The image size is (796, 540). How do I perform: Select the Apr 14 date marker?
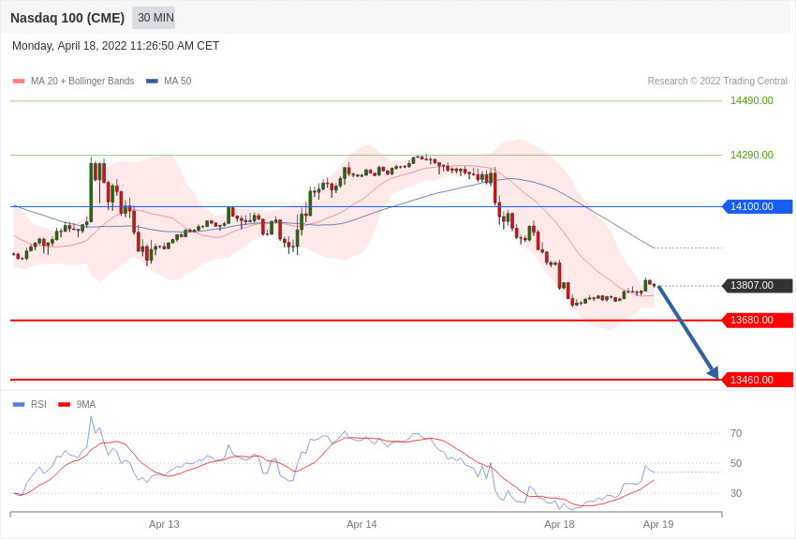pos(361,524)
